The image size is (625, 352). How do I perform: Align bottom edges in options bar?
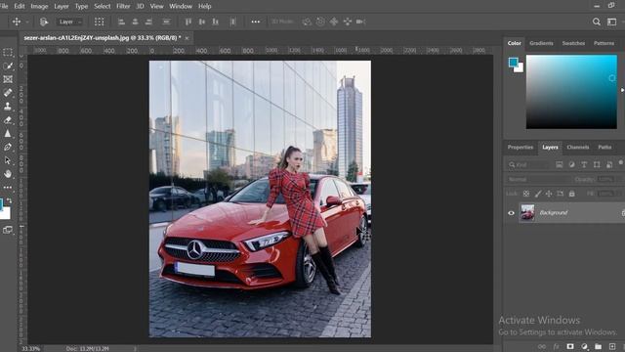coord(216,22)
